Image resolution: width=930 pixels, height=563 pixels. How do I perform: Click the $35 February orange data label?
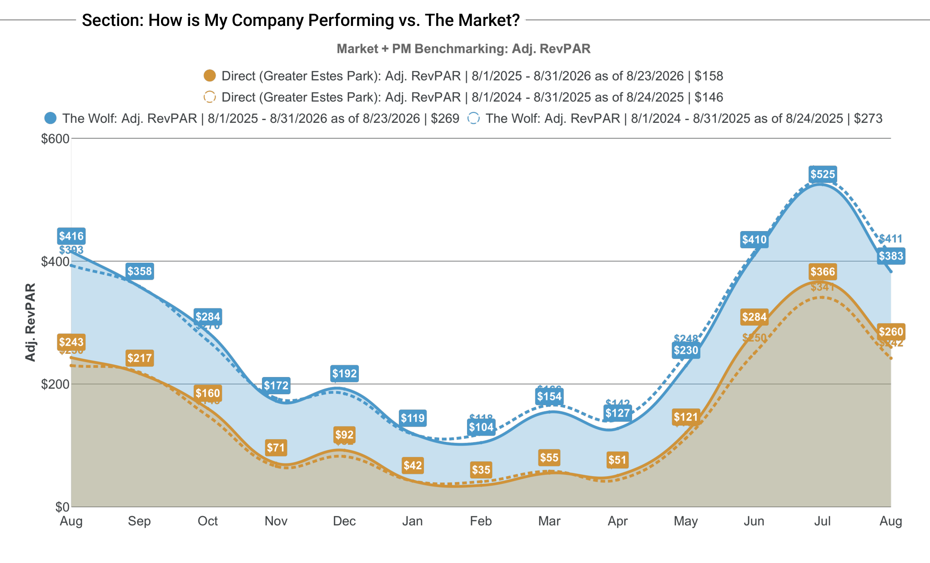(481, 469)
